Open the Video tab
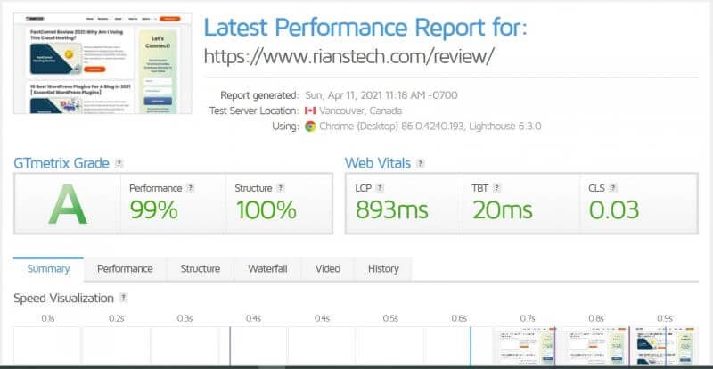713x369 pixels. point(328,269)
